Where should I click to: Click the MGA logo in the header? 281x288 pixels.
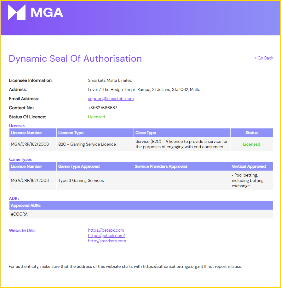coord(36,12)
